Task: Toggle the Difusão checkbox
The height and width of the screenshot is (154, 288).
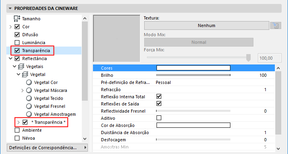Action: coord(17,35)
